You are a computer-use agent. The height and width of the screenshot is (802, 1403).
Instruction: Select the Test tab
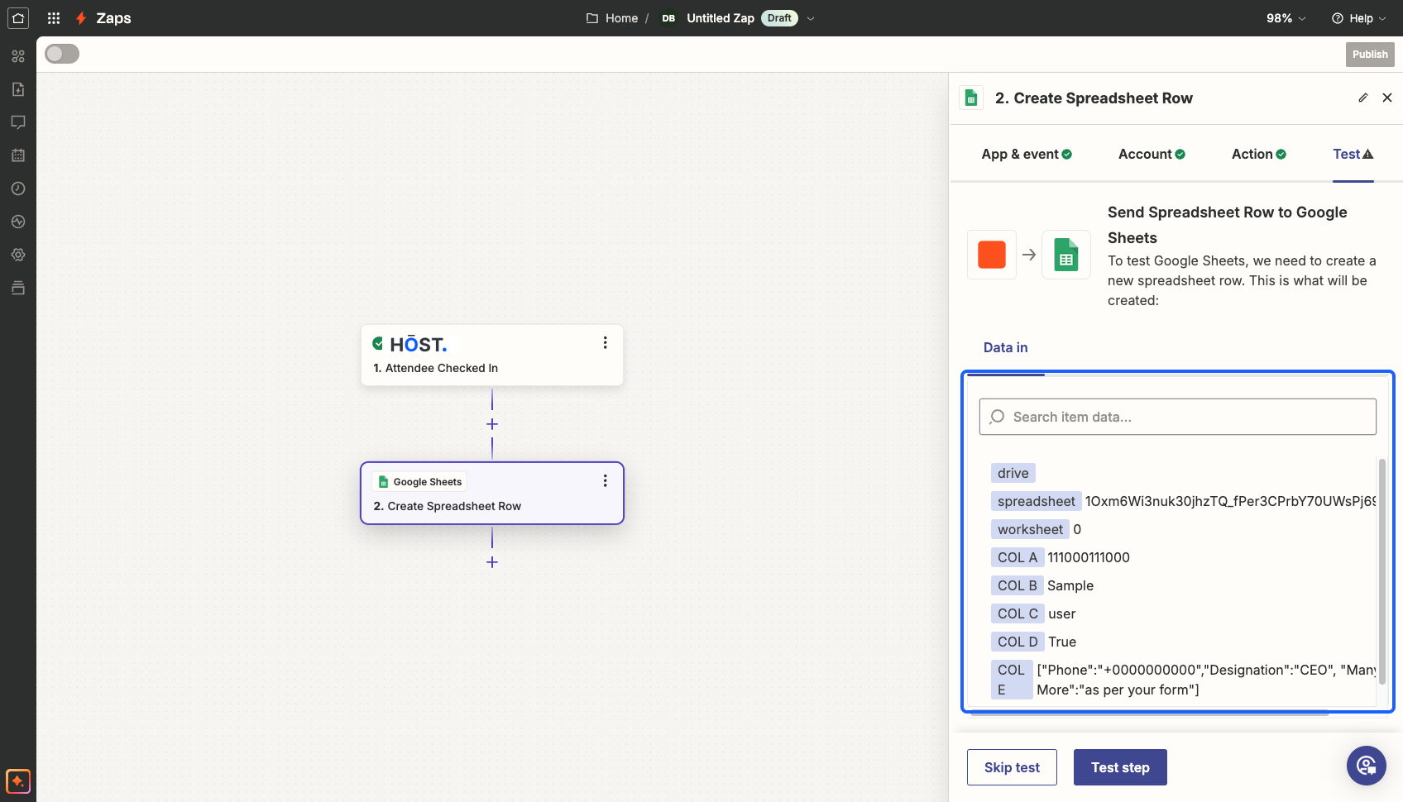click(x=1353, y=154)
